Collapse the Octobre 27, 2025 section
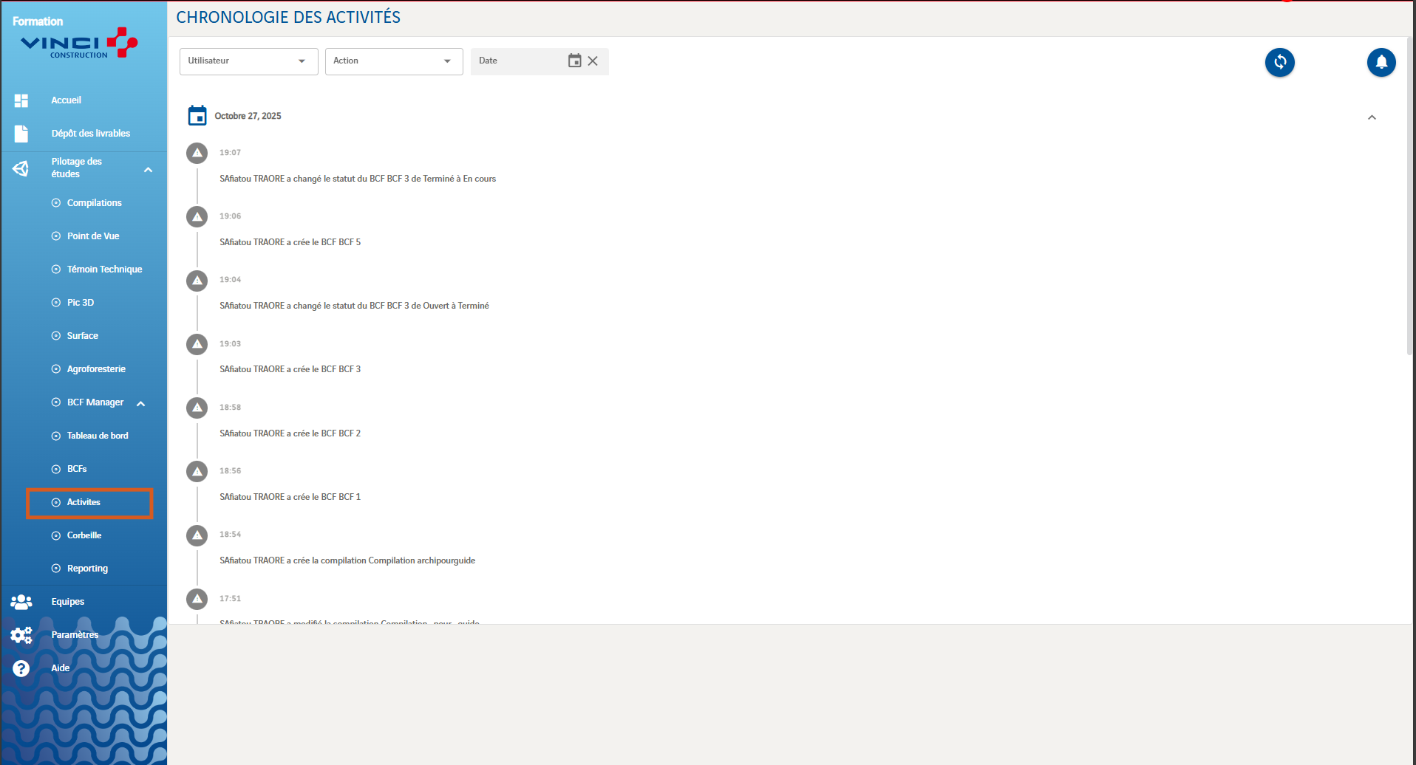This screenshot has width=1416, height=765. pos(1372,117)
